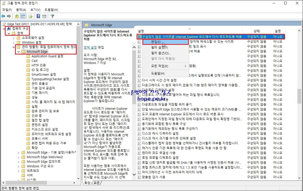Open 모든 작업(K) submenu
Image resolution: width=303 pixels, height=191 pixels.
pyautogui.click(x=165, y=66)
